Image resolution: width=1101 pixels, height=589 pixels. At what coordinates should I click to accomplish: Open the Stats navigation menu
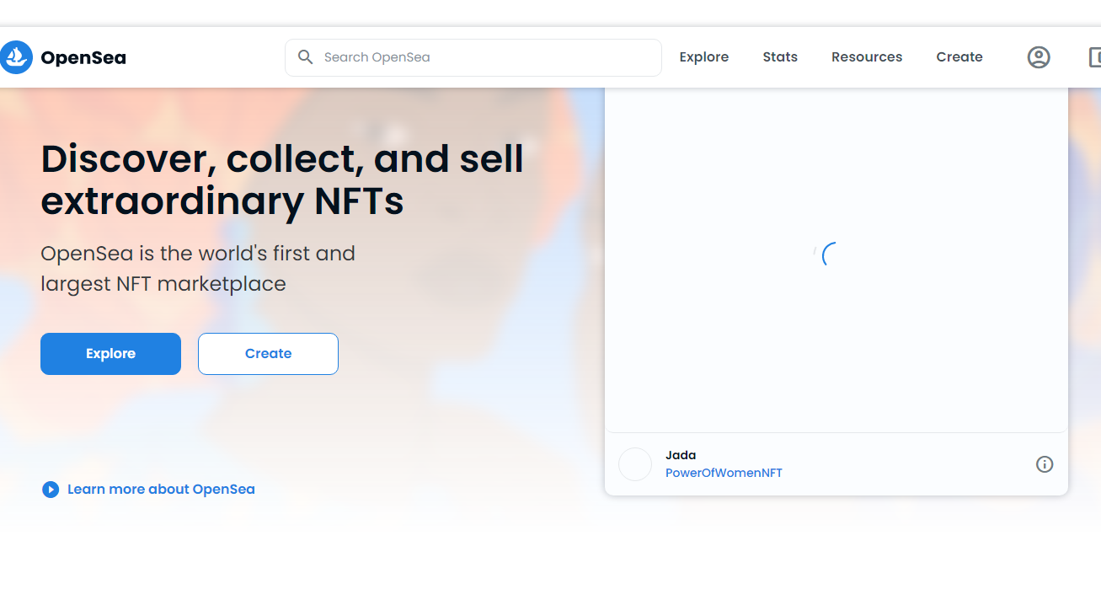point(780,57)
